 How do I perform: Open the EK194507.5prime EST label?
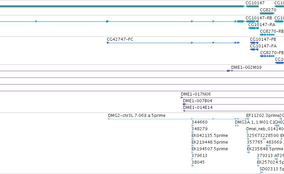point(210,149)
